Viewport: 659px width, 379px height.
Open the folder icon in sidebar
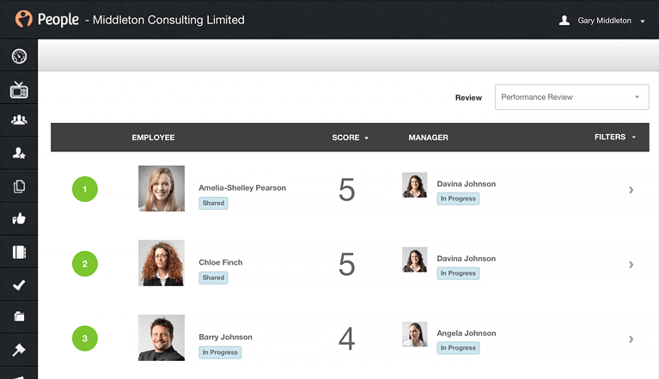[19, 317]
